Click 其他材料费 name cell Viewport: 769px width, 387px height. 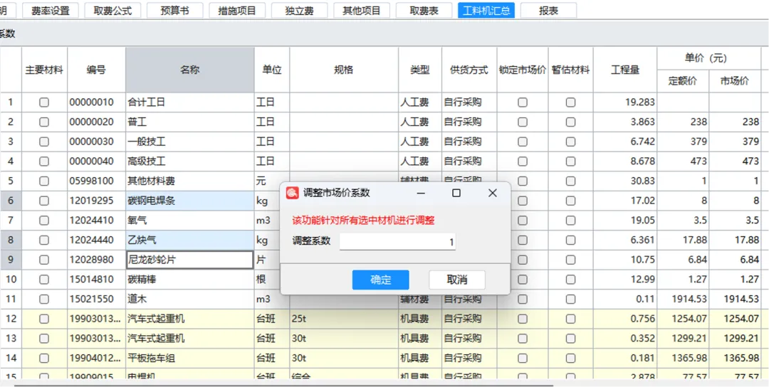point(190,181)
